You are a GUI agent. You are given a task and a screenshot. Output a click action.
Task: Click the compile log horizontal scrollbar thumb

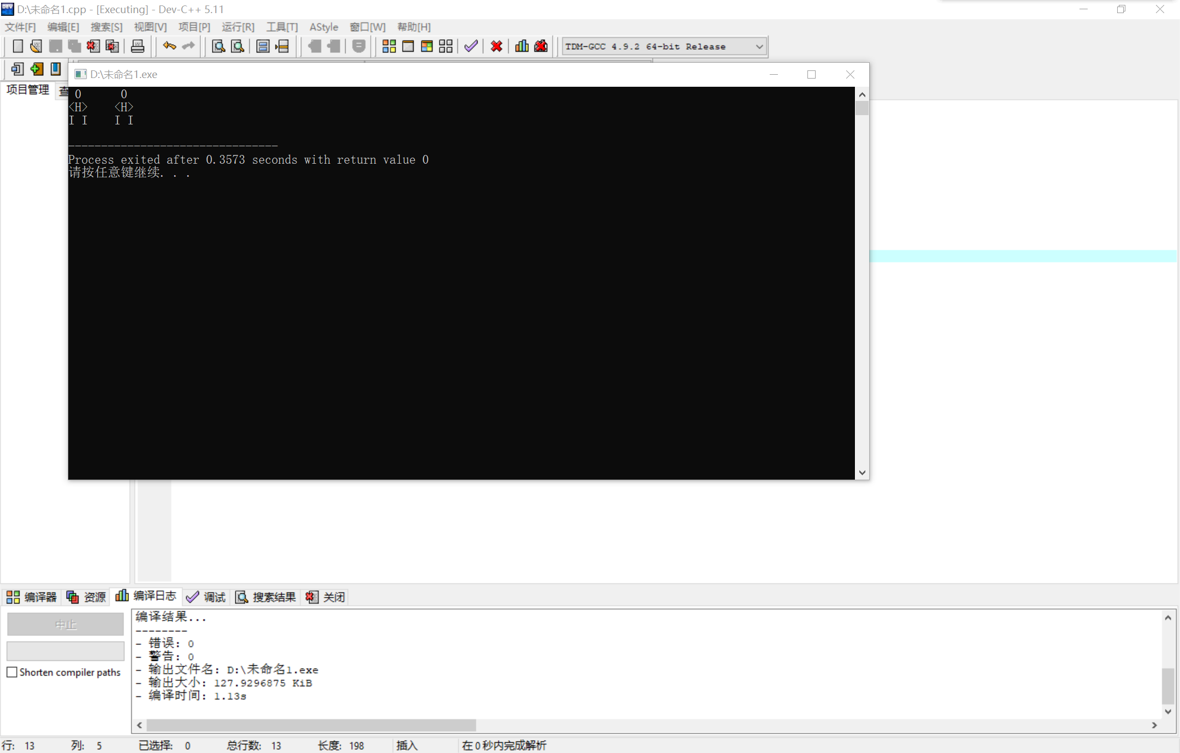tap(311, 725)
